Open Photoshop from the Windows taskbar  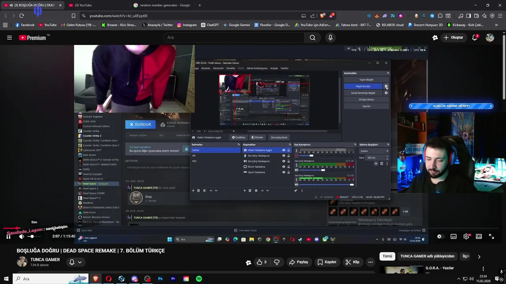[x=160, y=279]
